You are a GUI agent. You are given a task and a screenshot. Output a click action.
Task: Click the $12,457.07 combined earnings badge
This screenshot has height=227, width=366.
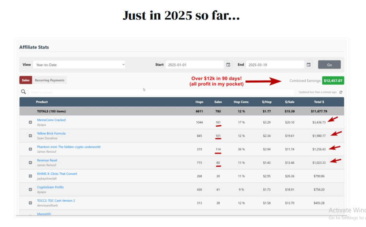(x=333, y=81)
